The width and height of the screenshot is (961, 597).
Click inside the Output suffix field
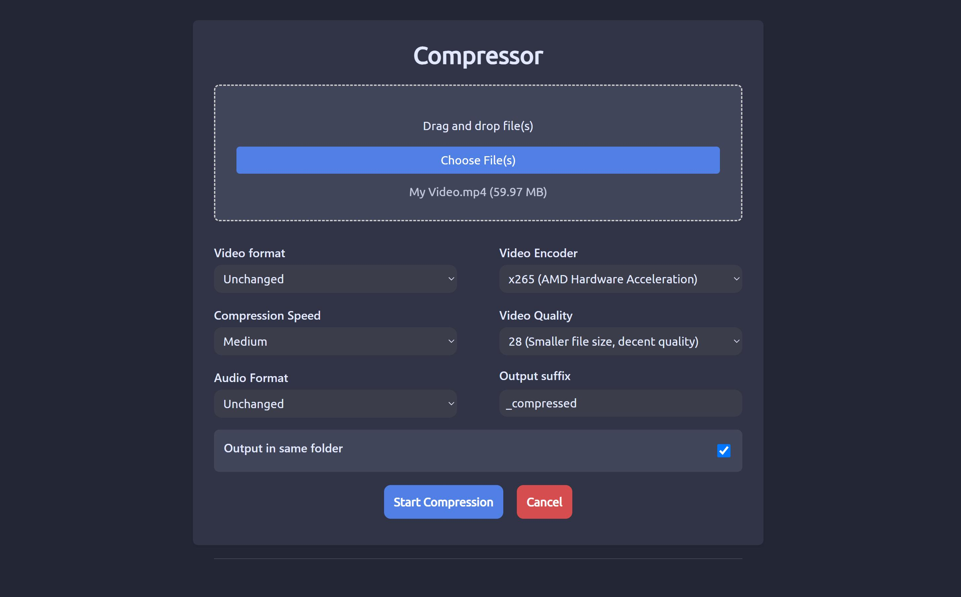coord(620,403)
